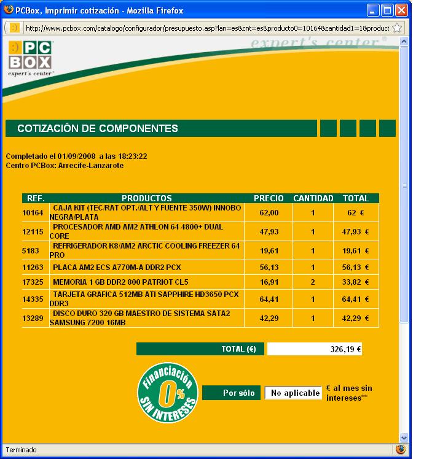Select reference number 12115
432x459 pixels.
(x=33, y=231)
